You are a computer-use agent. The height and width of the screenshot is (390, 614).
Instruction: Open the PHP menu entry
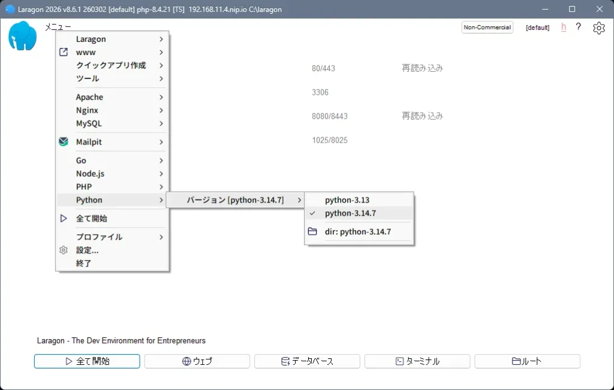tap(112, 186)
